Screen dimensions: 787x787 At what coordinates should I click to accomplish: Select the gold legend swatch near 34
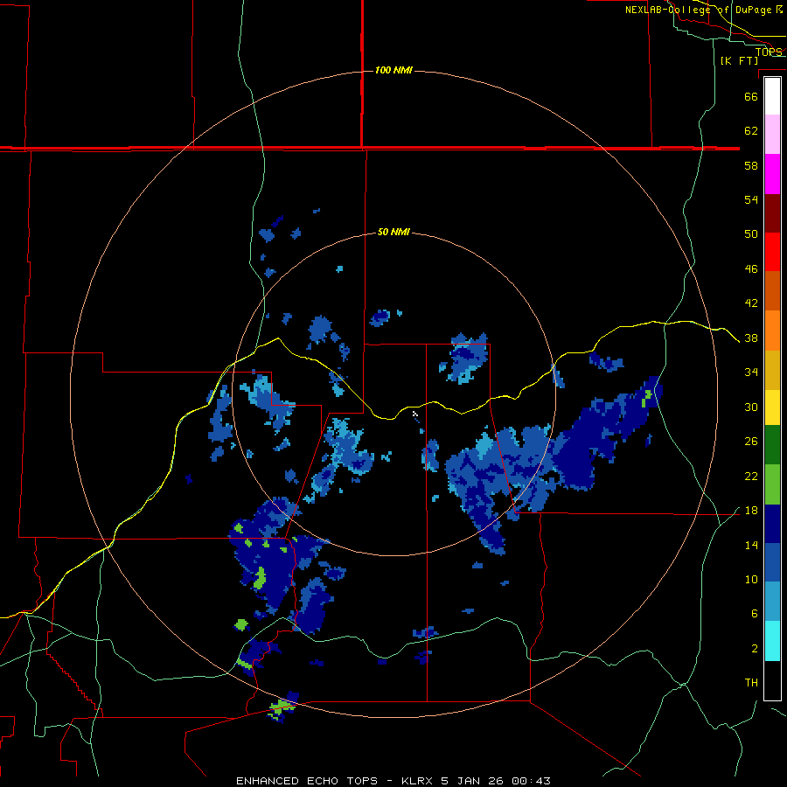(772, 369)
